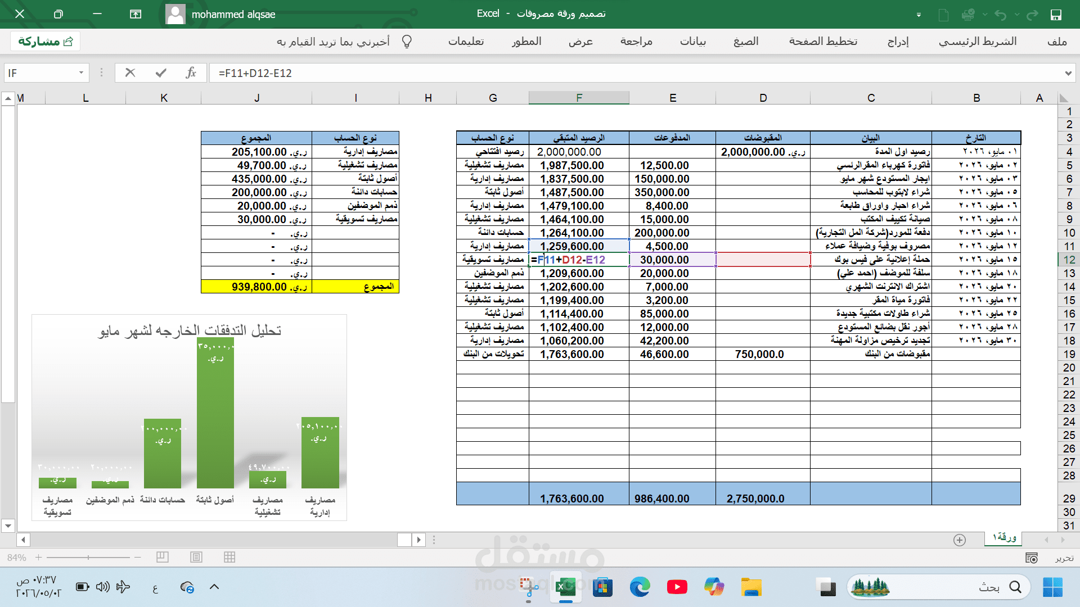The height and width of the screenshot is (607, 1080).
Task: Switch to Normal view in the status bar
Action: [229, 558]
